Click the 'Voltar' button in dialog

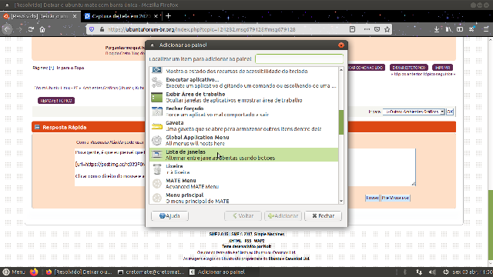click(x=243, y=215)
